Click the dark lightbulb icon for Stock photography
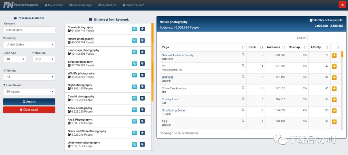Viewport: 348px width, 155px height. tap(142, 110)
